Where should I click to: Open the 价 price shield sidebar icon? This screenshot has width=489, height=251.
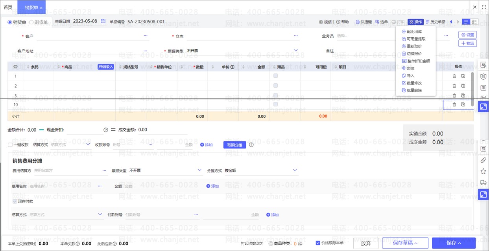pos(483,76)
